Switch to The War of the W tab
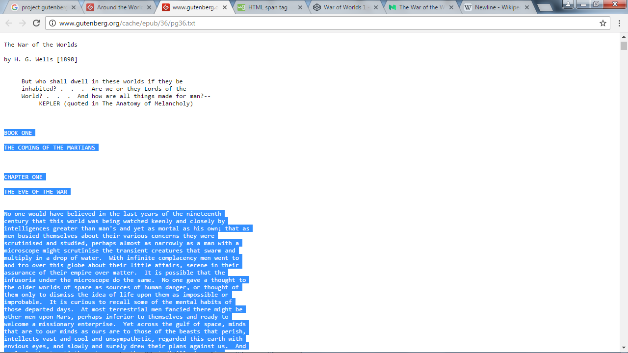Image resolution: width=628 pixels, height=353 pixels. point(421,7)
